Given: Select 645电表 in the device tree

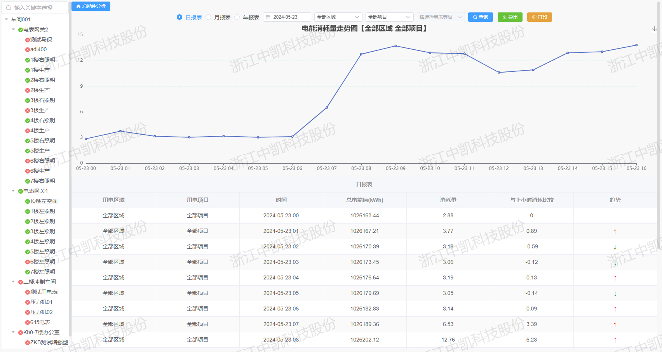Looking at the screenshot, I should [40, 322].
